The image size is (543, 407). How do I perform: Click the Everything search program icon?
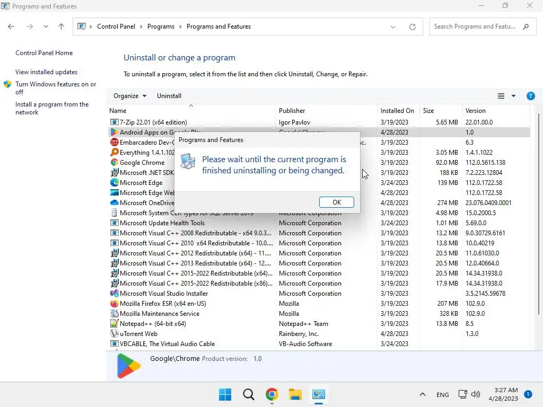(x=114, y=152)
